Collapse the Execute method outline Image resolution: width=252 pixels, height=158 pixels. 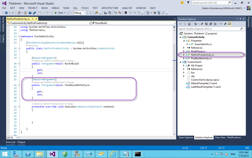[19, 106]
